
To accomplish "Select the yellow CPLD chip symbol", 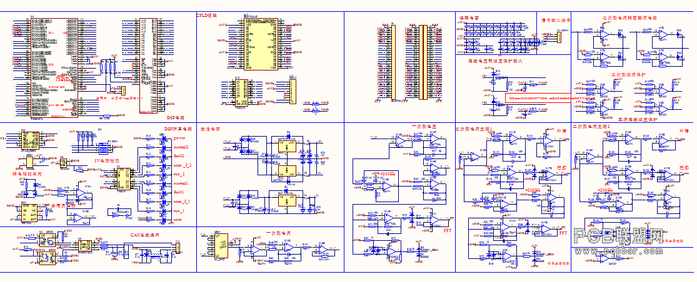I will point(261,44).
